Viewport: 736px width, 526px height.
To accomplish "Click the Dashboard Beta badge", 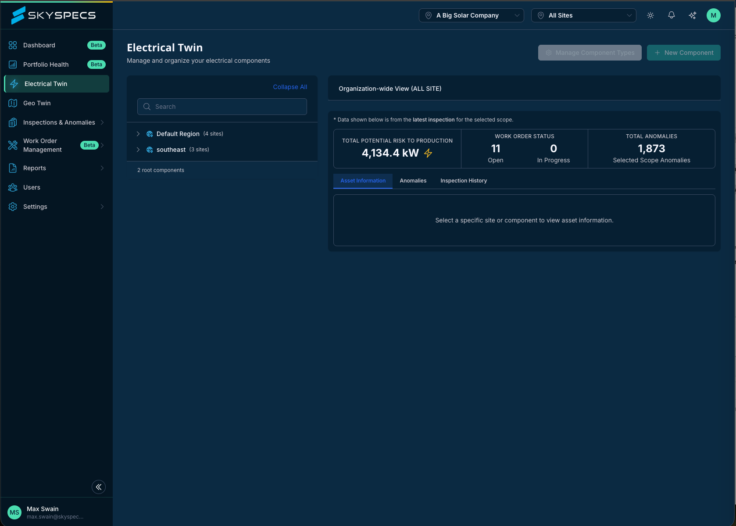I will point(96,45).
